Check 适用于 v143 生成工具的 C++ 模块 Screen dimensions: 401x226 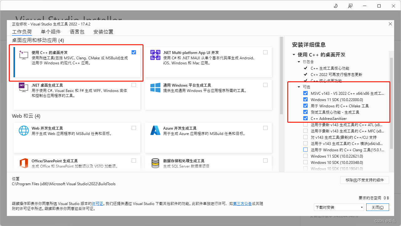pyautogui.click(x=305, y=143)
